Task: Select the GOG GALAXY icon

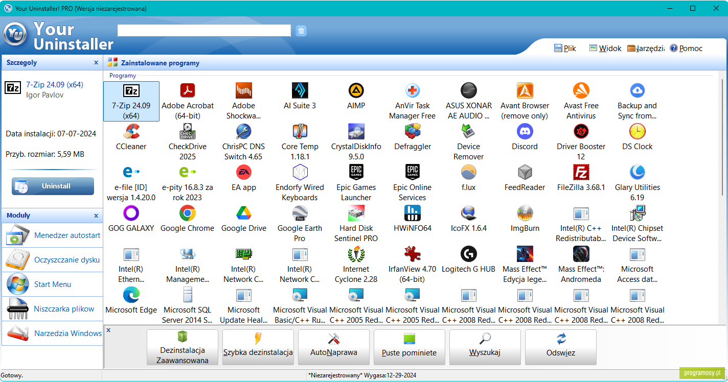Action: coord(131,213)
